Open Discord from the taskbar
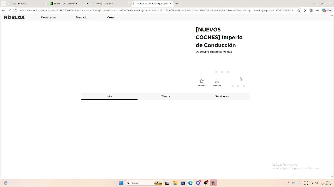 click(198, 183)
